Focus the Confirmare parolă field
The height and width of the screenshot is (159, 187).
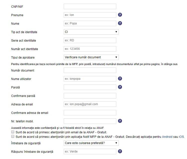(90, 96)
